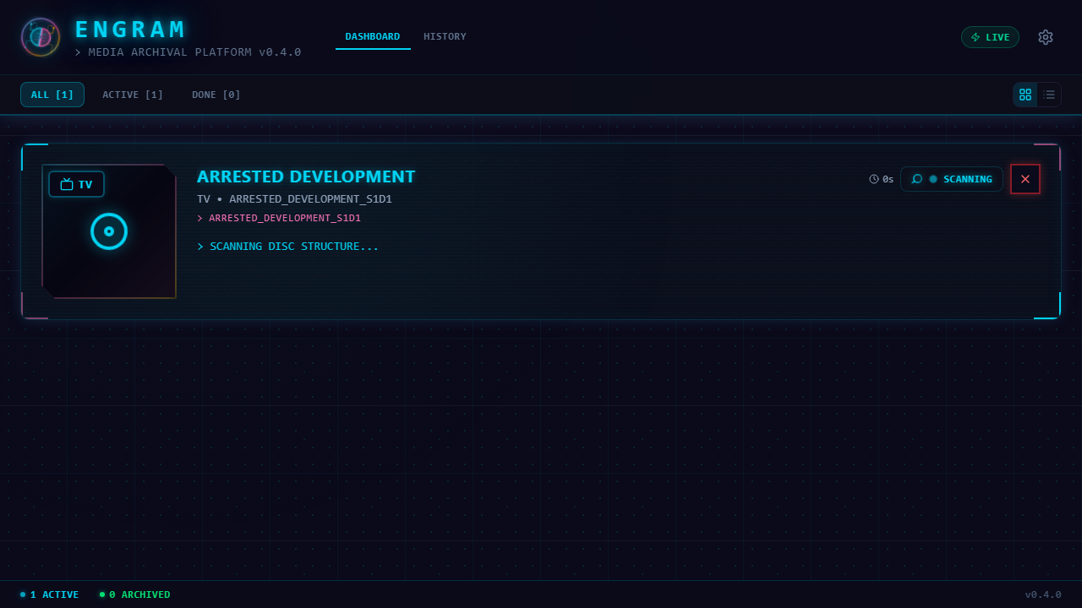Viewport: 1082px width, 608px height.
Task: Toggle the LIVE connection indicator
Action: (990, 37)
